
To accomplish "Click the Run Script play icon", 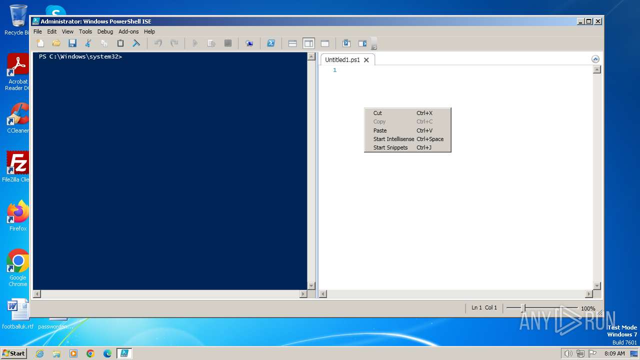I will click(x=195, y=43).
